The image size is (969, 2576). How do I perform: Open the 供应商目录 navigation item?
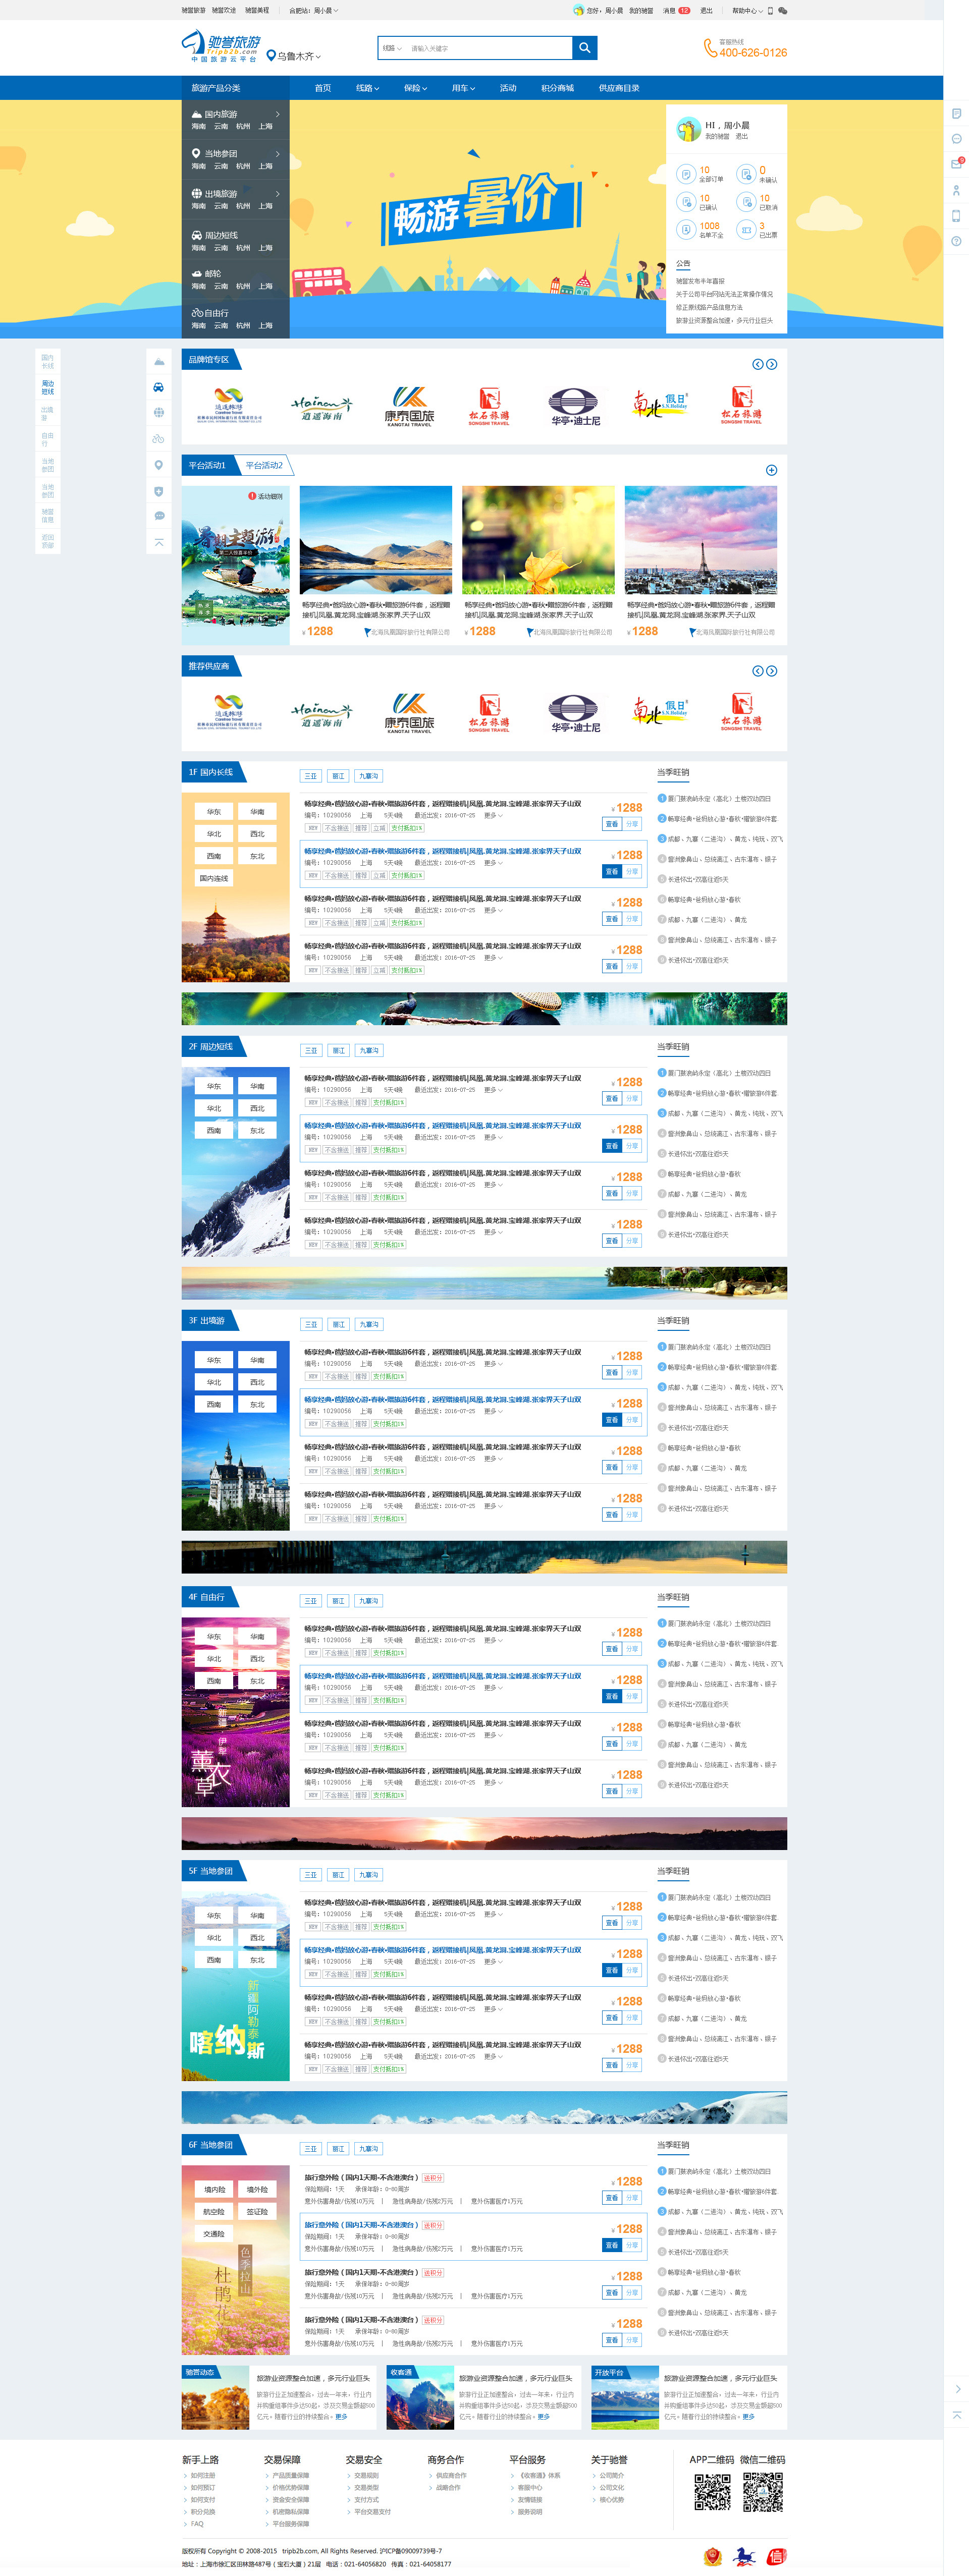(619, 88)
